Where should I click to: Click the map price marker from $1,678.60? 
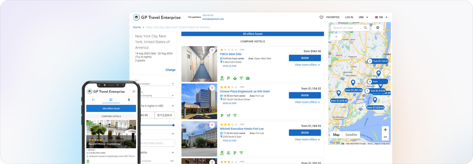coord(339,101)
